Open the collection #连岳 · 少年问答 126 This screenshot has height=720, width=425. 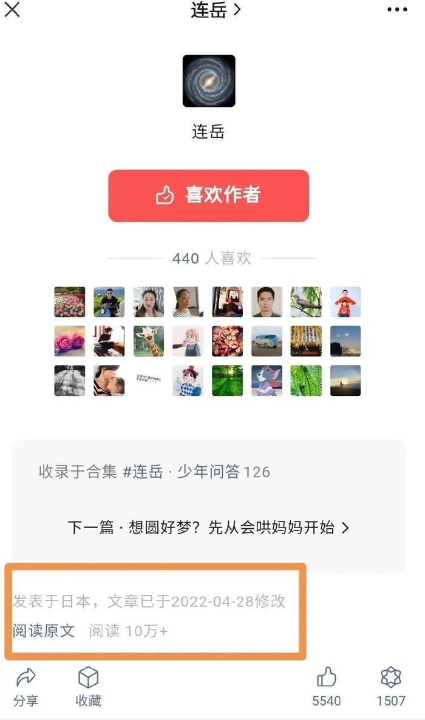(154, 472)
